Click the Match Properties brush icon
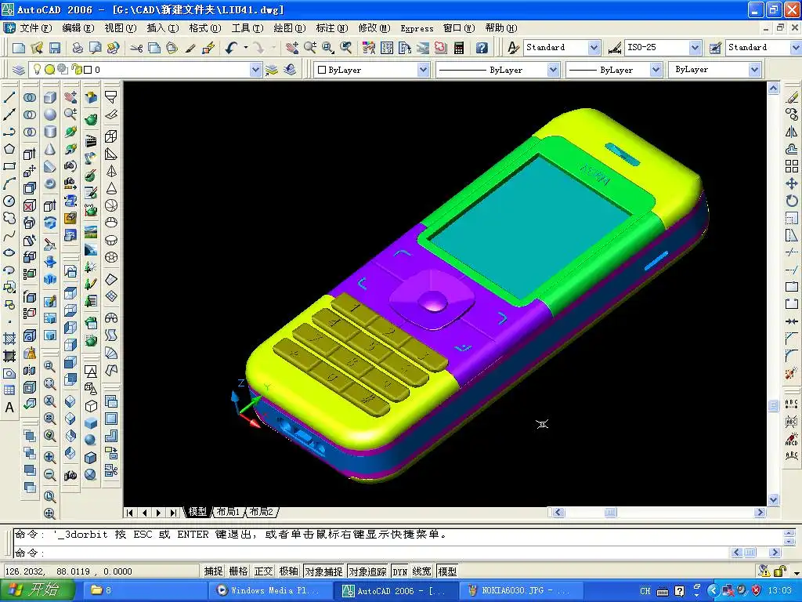 [x=190, y=48]
